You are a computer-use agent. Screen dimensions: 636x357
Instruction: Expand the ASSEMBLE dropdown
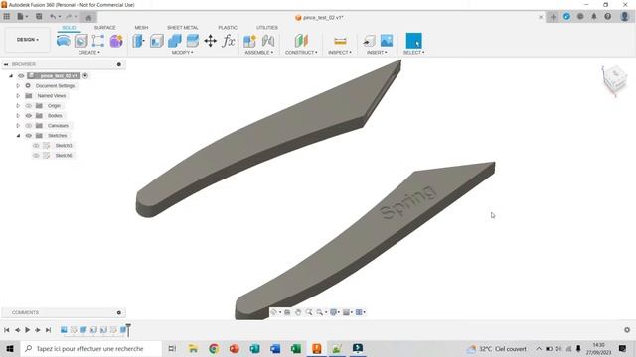tap(258, 53)
